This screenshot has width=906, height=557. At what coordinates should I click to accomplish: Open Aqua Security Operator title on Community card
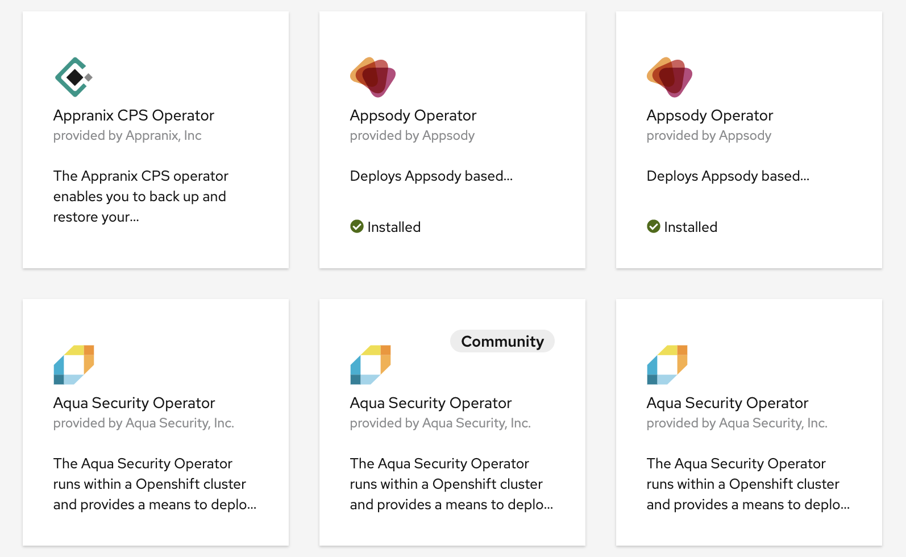431,403
